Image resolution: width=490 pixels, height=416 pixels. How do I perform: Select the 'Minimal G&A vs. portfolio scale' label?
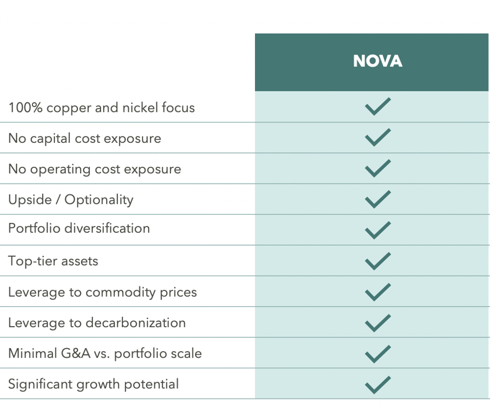point(105,354)
